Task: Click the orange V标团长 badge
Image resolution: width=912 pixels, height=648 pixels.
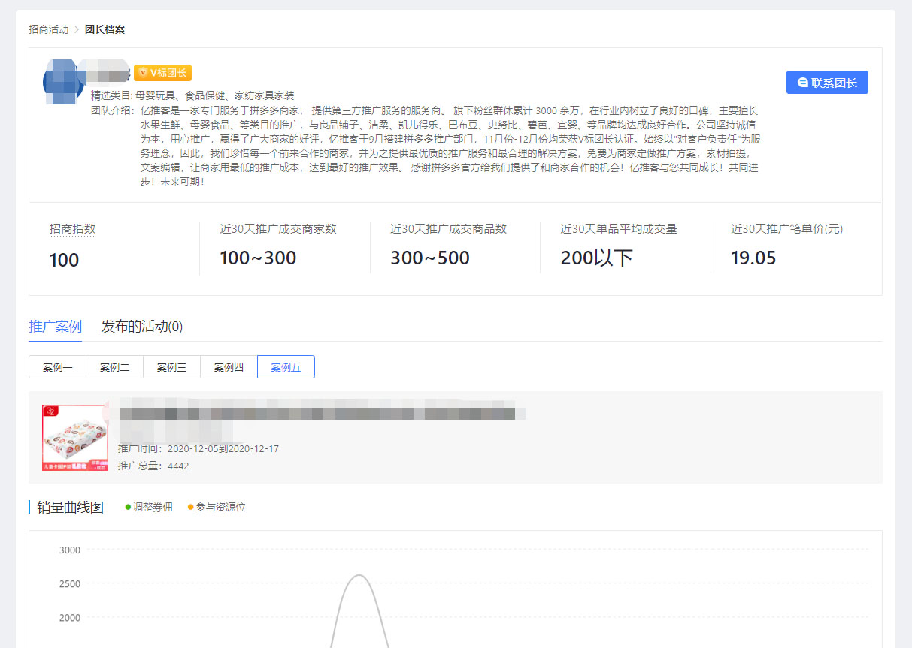Action: (162, 73)
